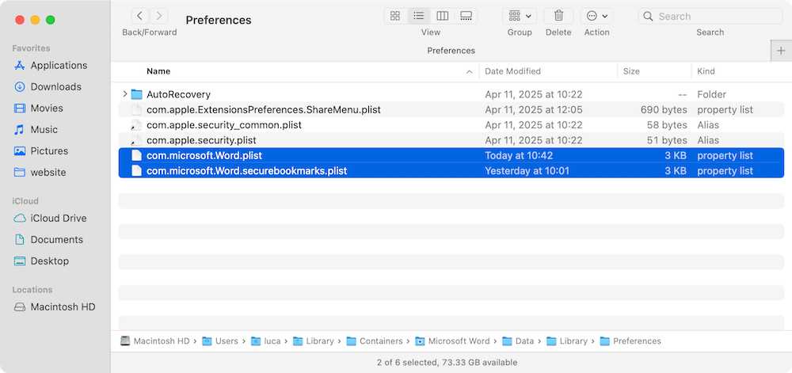Click Users in the path bar

pyautogui.click(x=220, y=341)
